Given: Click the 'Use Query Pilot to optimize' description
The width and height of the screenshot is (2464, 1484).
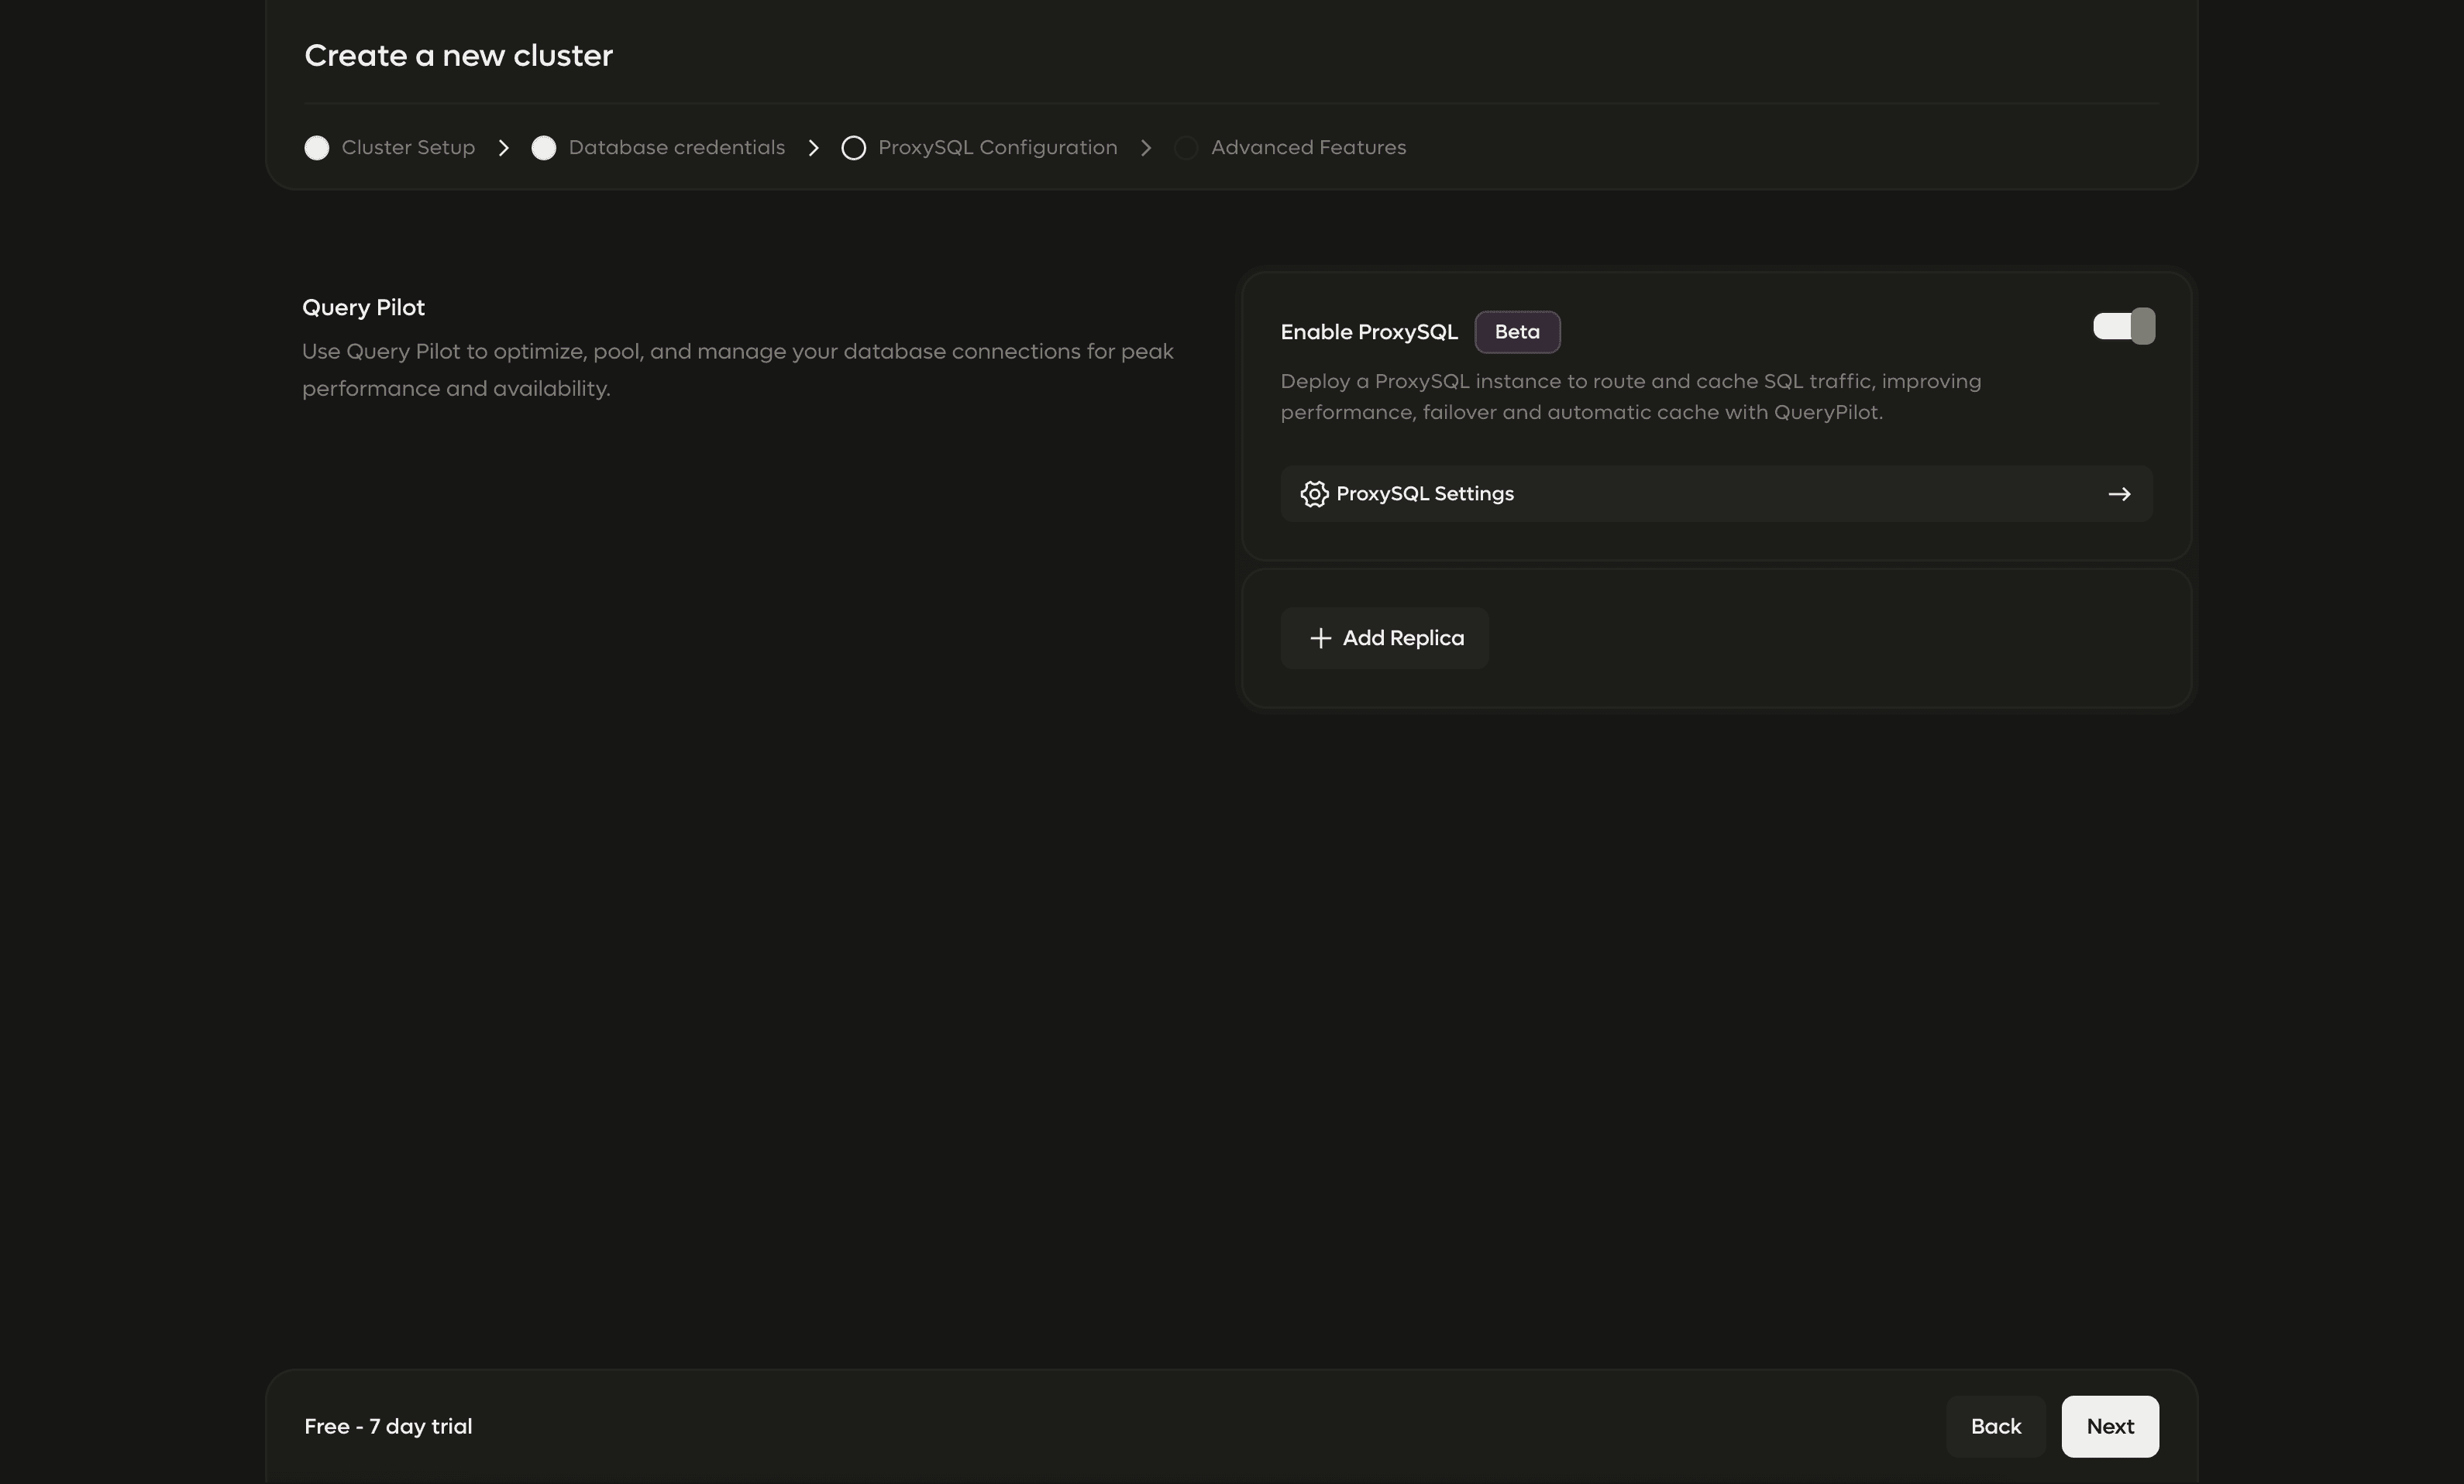Looking at the screenshot, I should point(738,369).
